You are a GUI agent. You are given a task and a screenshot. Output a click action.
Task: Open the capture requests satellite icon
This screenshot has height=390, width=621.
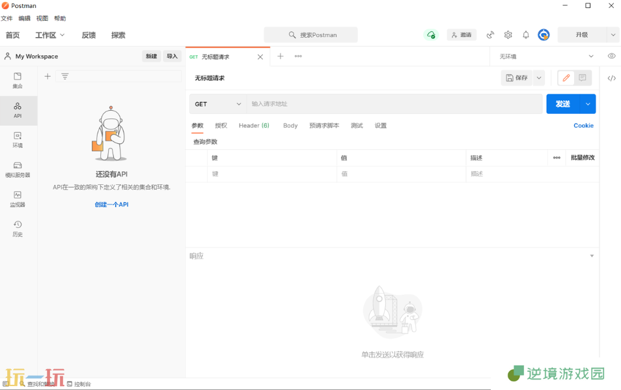pos(490,35)
